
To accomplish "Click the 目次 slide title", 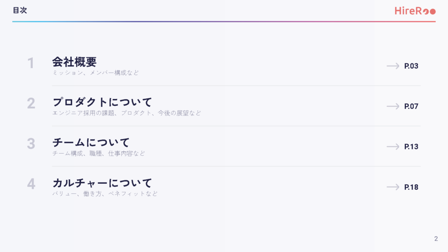I will click(x=20, y=10).
